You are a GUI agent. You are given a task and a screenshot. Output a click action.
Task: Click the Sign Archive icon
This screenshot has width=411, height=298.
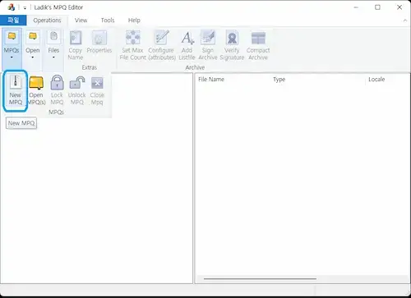click(x=208, y=38)
